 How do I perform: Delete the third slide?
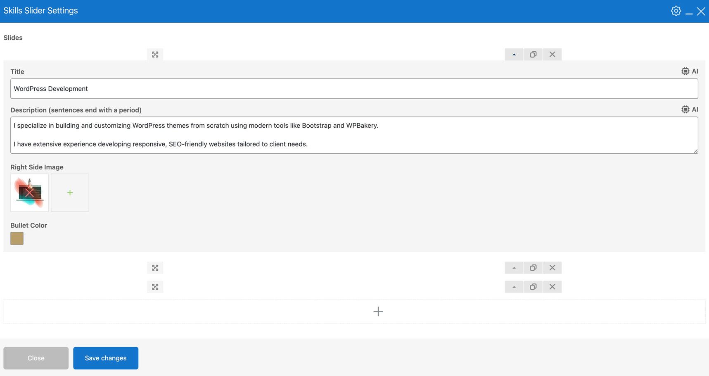point(552,287)
